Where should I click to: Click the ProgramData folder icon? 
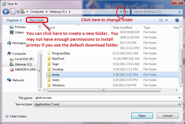pos(49,53)
